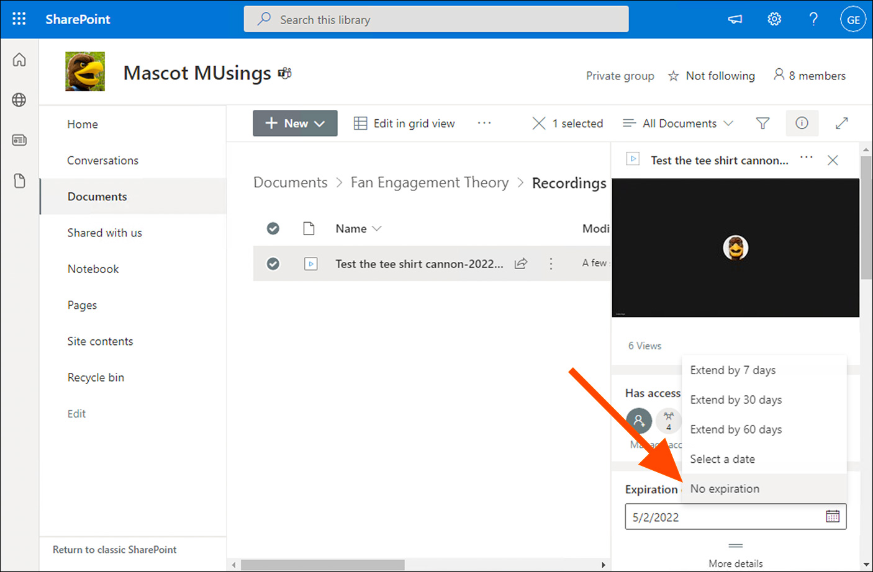Click the horizontal scrollbar at bottom

[x=323, y=565]
